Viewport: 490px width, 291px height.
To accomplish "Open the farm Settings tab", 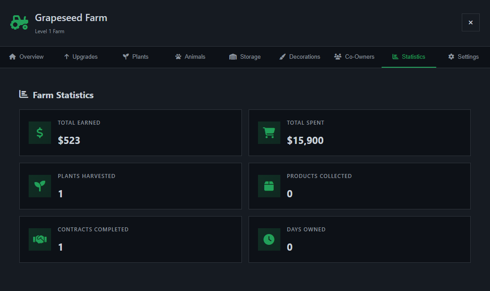I will [x=463, y=57].
